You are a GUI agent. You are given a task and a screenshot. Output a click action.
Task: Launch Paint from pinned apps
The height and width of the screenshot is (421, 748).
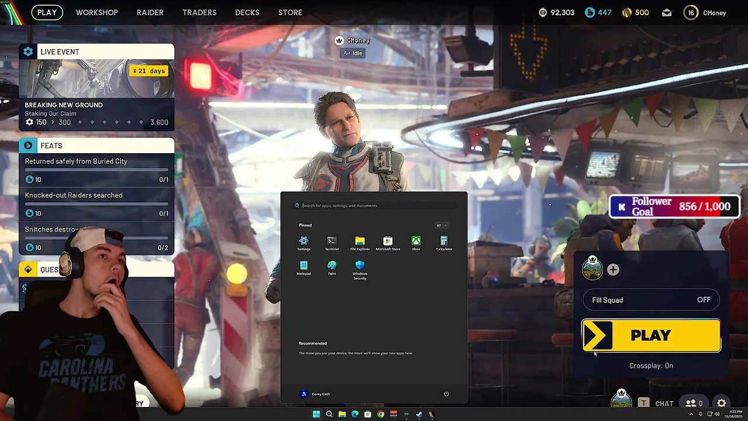coord(332,268)
